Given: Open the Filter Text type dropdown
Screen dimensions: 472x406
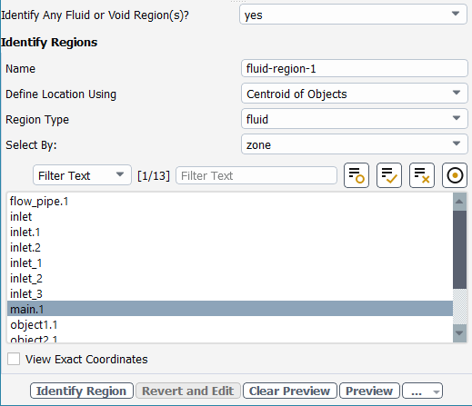Looking at the screenshot, I should [x=82, y=175].
